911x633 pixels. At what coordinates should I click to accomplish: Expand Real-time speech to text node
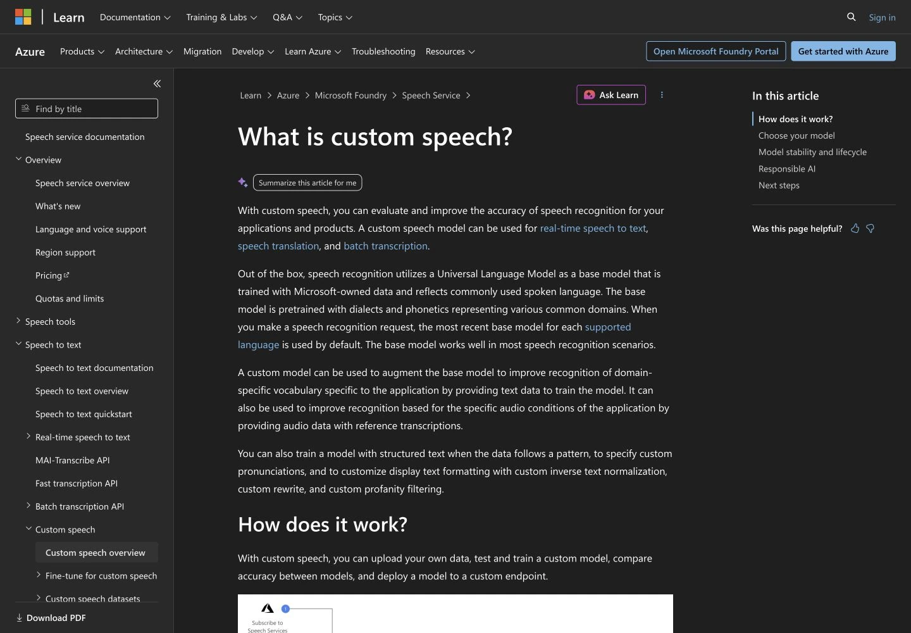tap(28, 437)
